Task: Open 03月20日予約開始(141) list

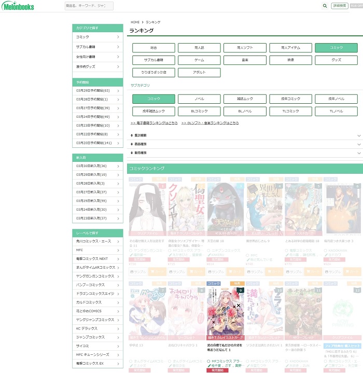Action: pos(97,143)
